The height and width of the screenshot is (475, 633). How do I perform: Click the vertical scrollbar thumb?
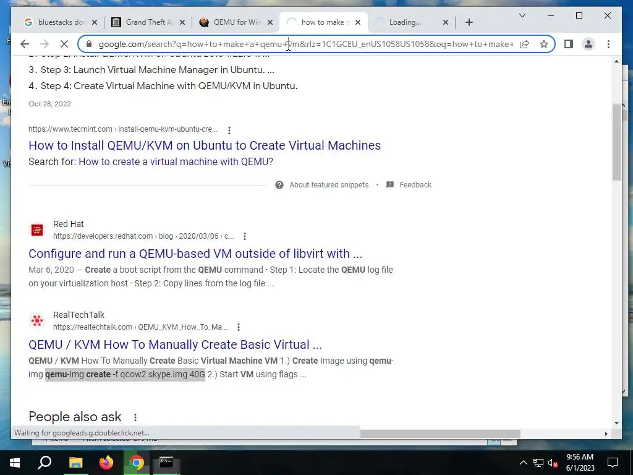(x=616, y=142)
